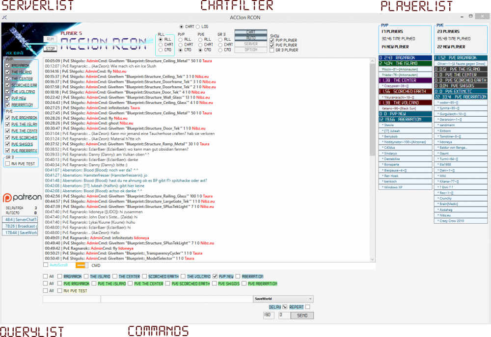Click the minimize window button
The width and height of the screenshot is (491, 337).
[x=462, y=16]
